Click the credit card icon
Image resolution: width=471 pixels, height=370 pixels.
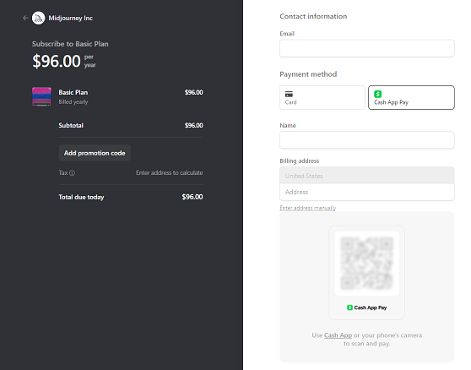[x=289, y=94]
